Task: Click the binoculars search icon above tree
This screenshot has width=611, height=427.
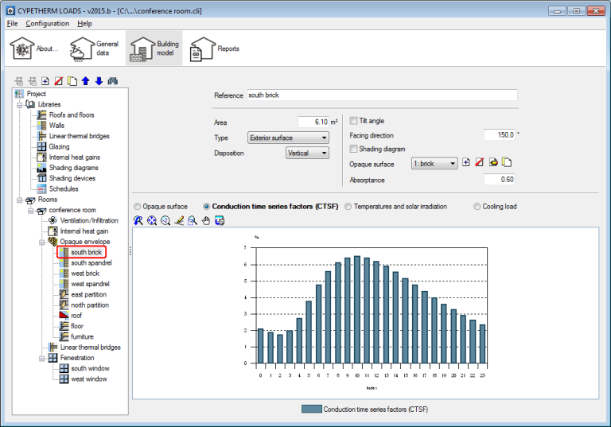Action: click(112, 81)
